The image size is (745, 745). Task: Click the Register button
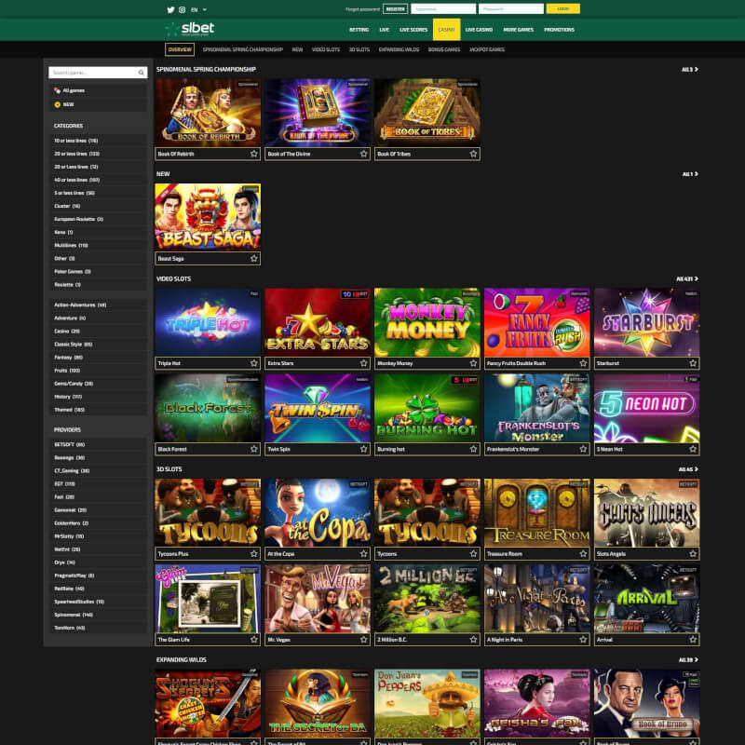point(395,8)
